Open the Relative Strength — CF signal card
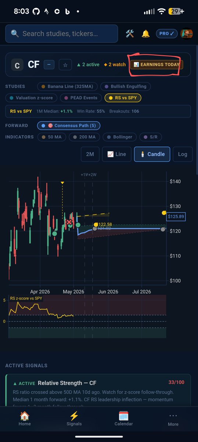 tap(99, 391)
